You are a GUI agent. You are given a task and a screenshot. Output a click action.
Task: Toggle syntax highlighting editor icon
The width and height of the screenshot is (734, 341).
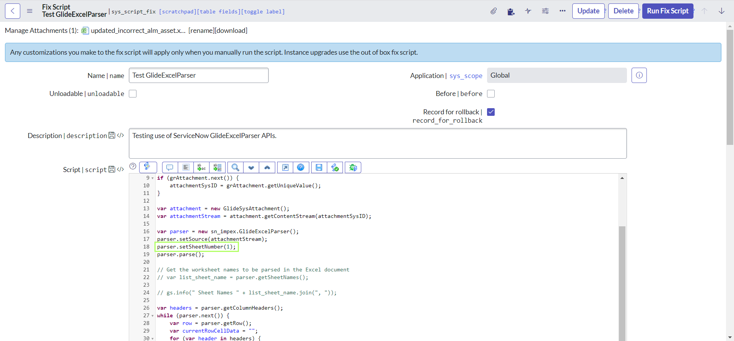coord(148,167)
